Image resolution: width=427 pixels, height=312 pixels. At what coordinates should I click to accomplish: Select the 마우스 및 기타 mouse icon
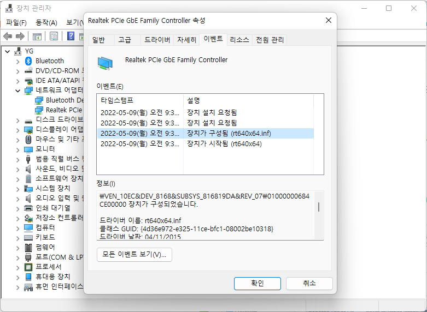(x=28, y=140)
